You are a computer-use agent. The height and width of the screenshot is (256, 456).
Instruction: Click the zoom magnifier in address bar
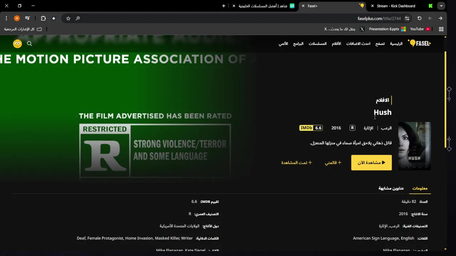click(78, 18)
